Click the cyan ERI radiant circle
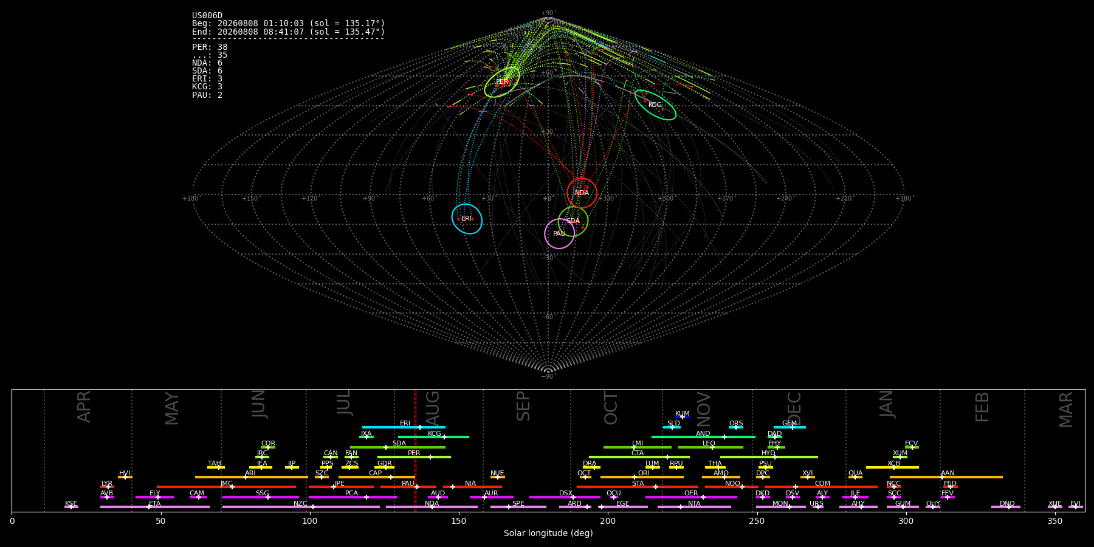The width and height of the screenshot is (1094, 547). coord(467,219)
